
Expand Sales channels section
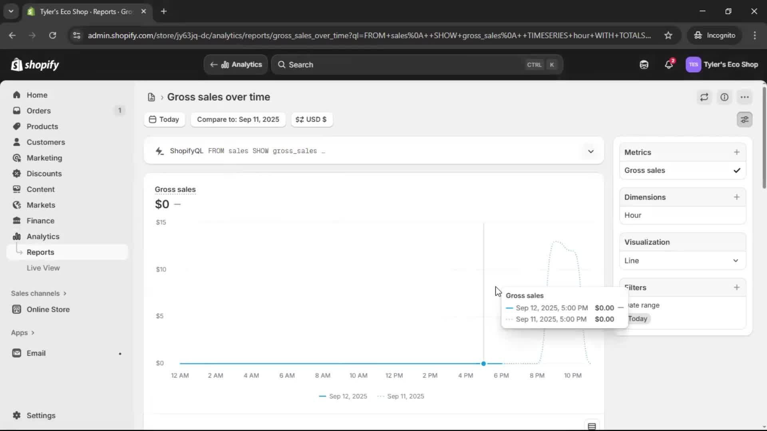[x=39, y=293]
